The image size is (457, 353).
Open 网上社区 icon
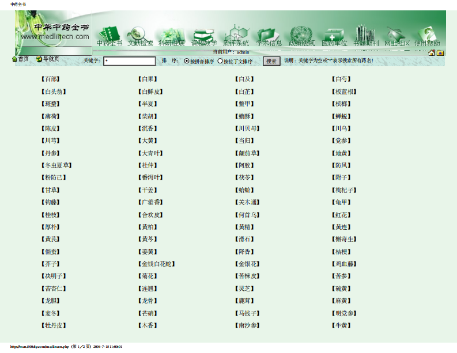coord(396,35)
